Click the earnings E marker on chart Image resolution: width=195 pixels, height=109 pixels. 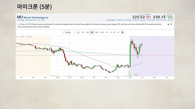click(136, 75)
